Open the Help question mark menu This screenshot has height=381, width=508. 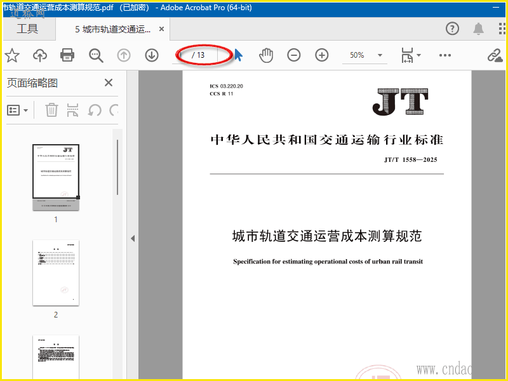coord(452,29)
